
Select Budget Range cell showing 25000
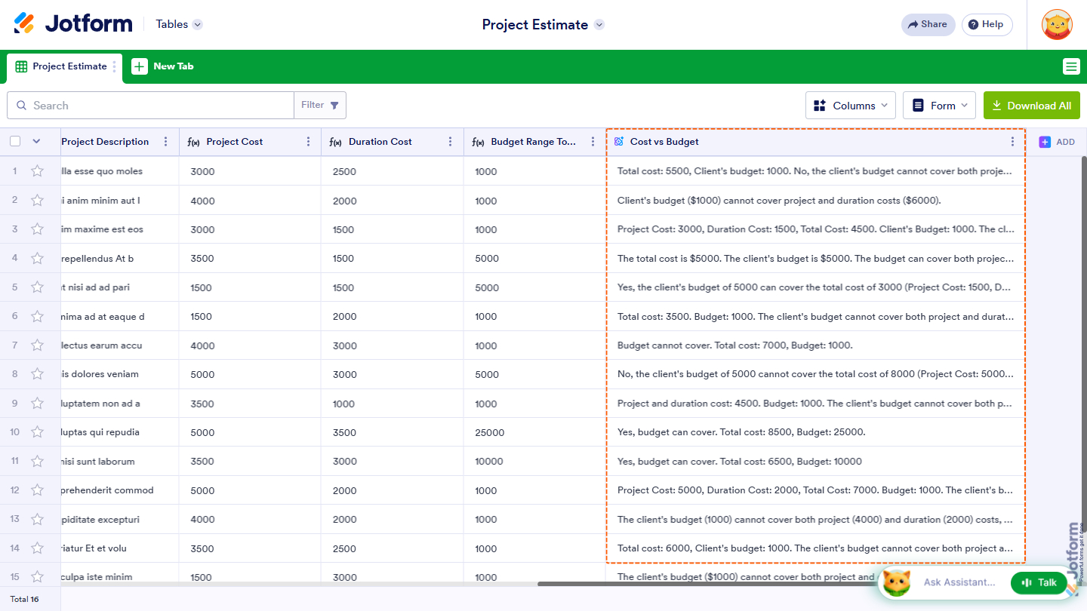coord(534,432)
